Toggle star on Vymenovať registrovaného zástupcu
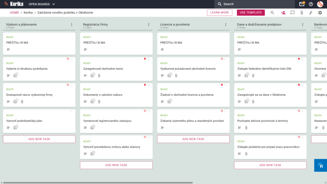This screenshot has height=184, width=327. click(145, 111)
